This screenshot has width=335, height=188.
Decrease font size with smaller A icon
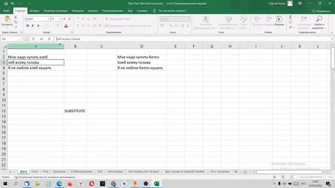tap(70, 19)
